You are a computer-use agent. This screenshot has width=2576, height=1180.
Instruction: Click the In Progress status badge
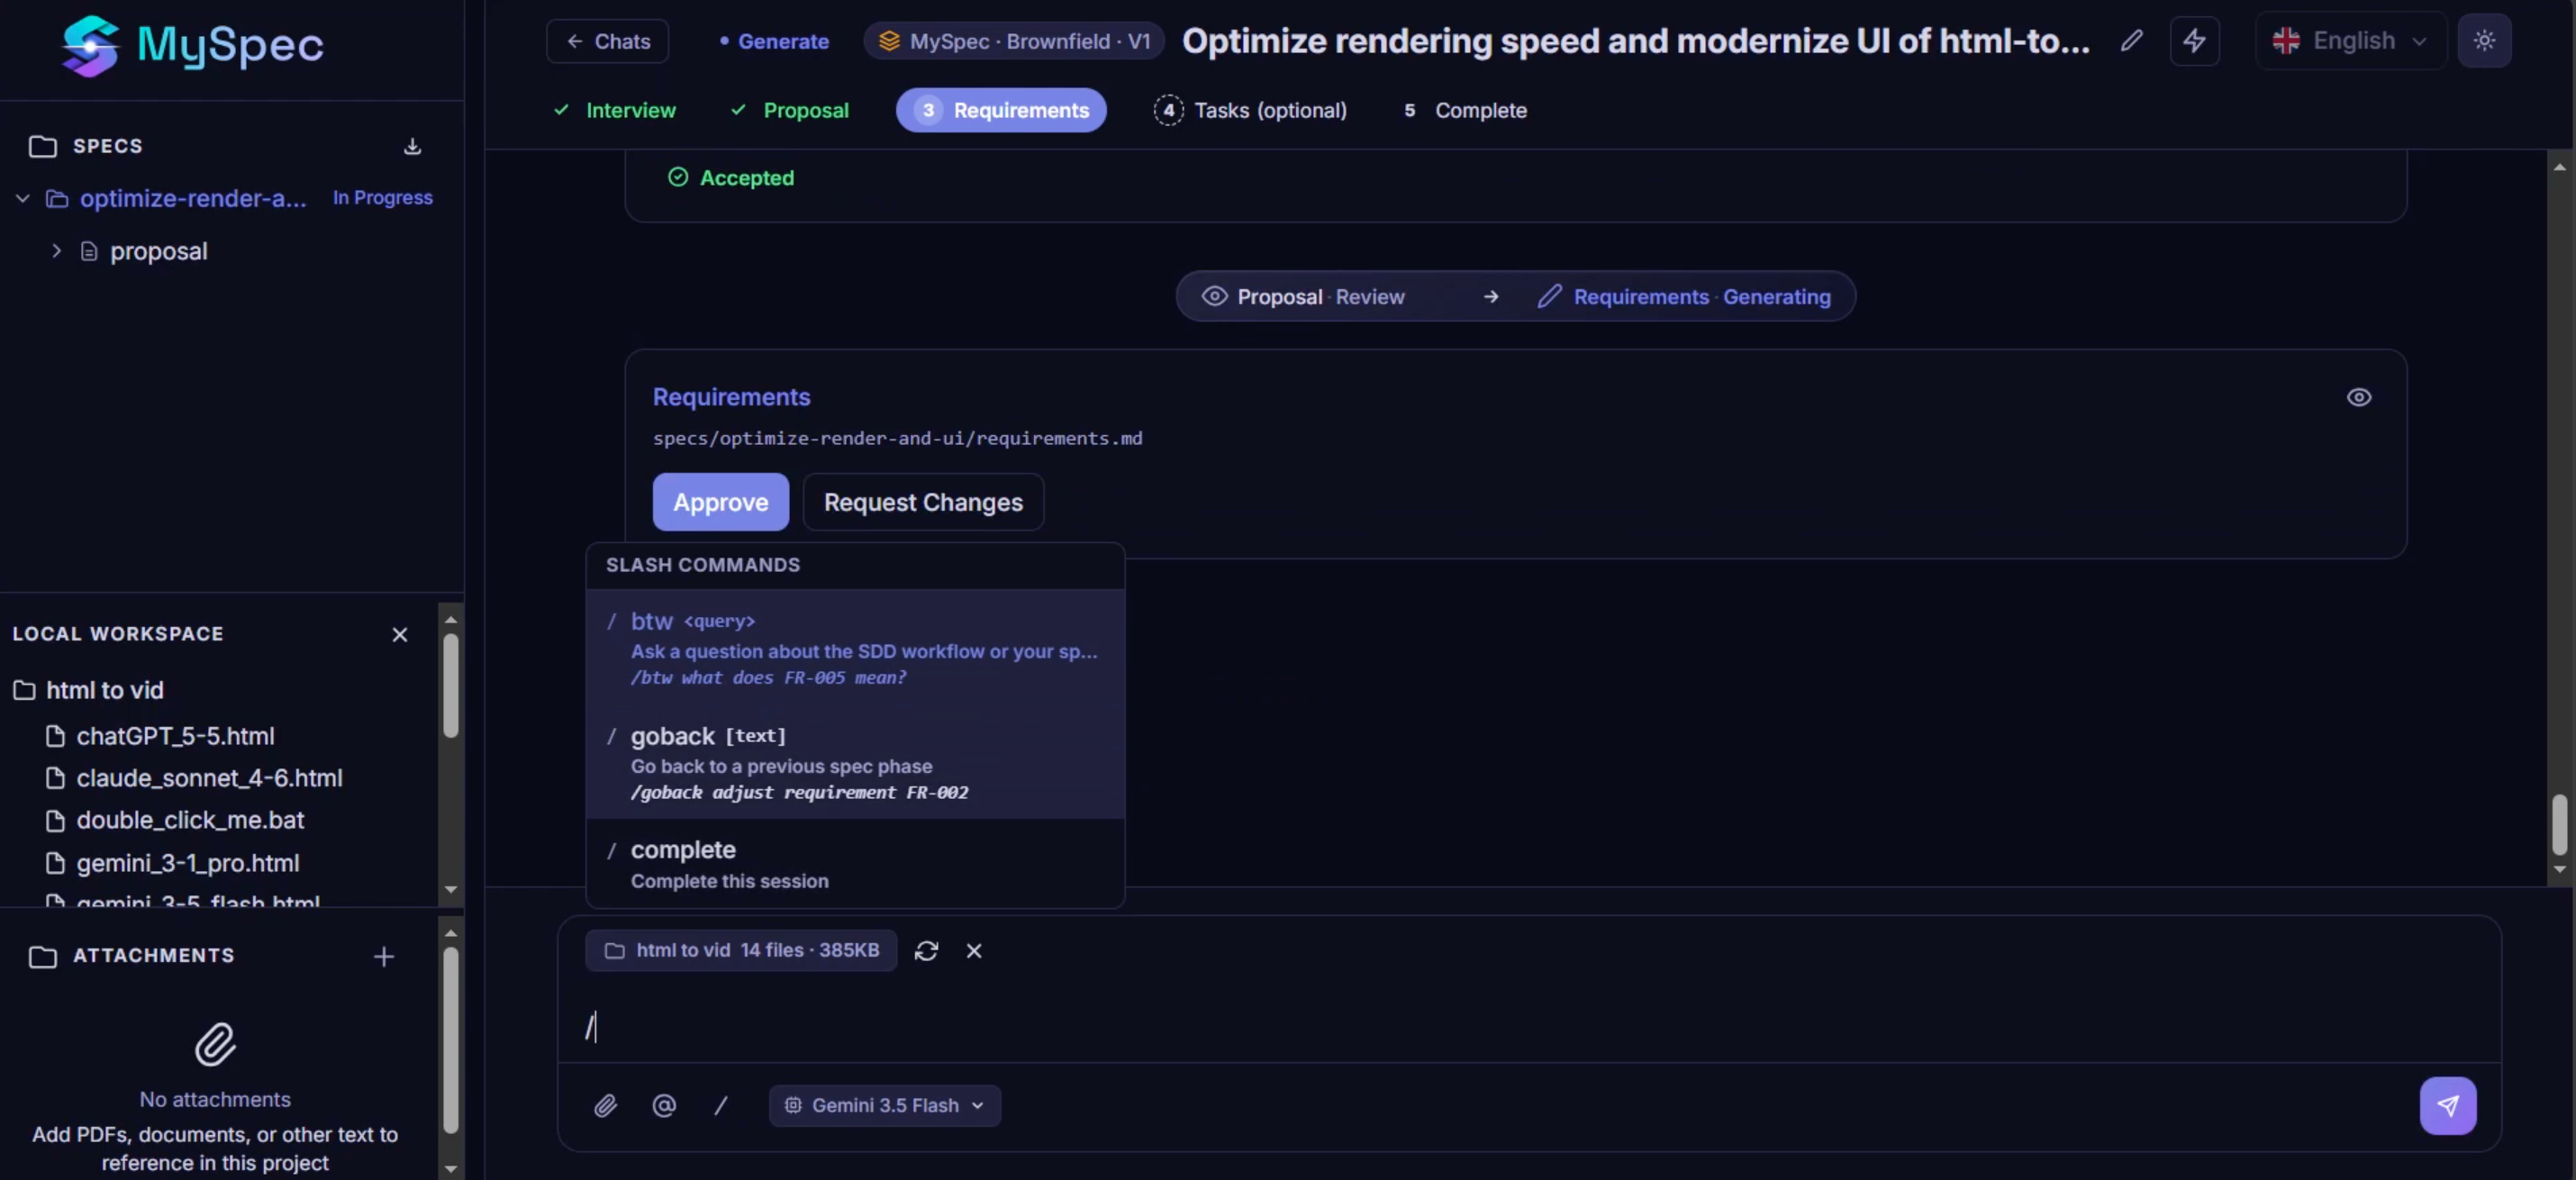tap(383, 199)
